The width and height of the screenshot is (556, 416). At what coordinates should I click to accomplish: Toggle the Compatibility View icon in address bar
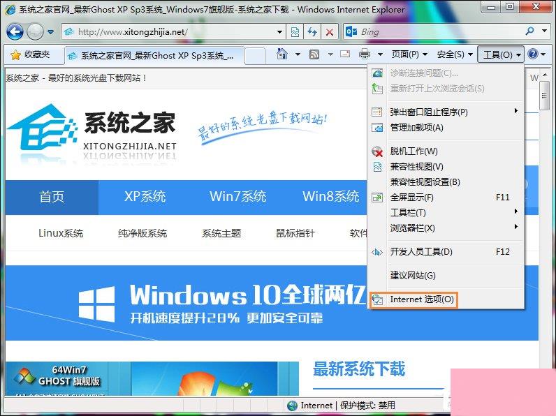point(295,32)
